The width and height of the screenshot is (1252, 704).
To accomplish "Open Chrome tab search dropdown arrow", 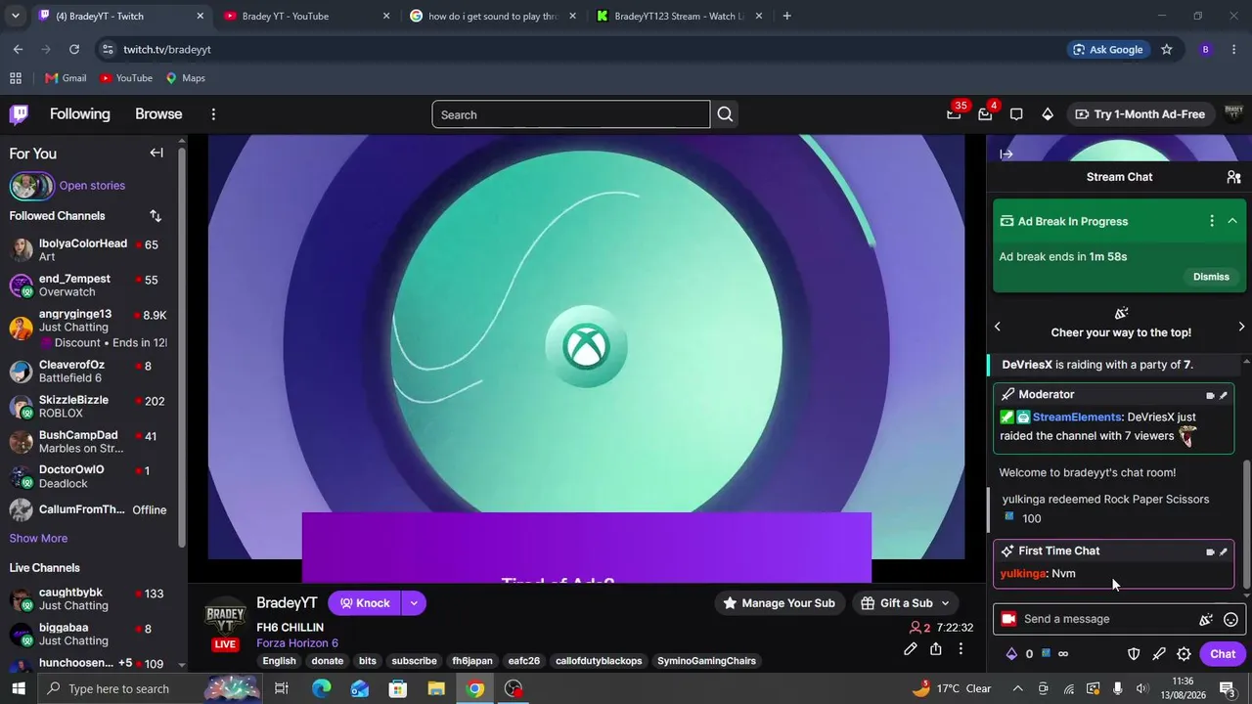I will (x=15, y=16).
